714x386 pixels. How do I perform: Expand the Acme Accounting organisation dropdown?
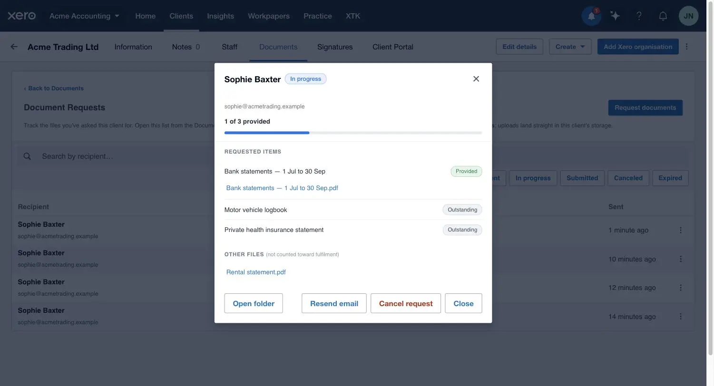(85, 16)
